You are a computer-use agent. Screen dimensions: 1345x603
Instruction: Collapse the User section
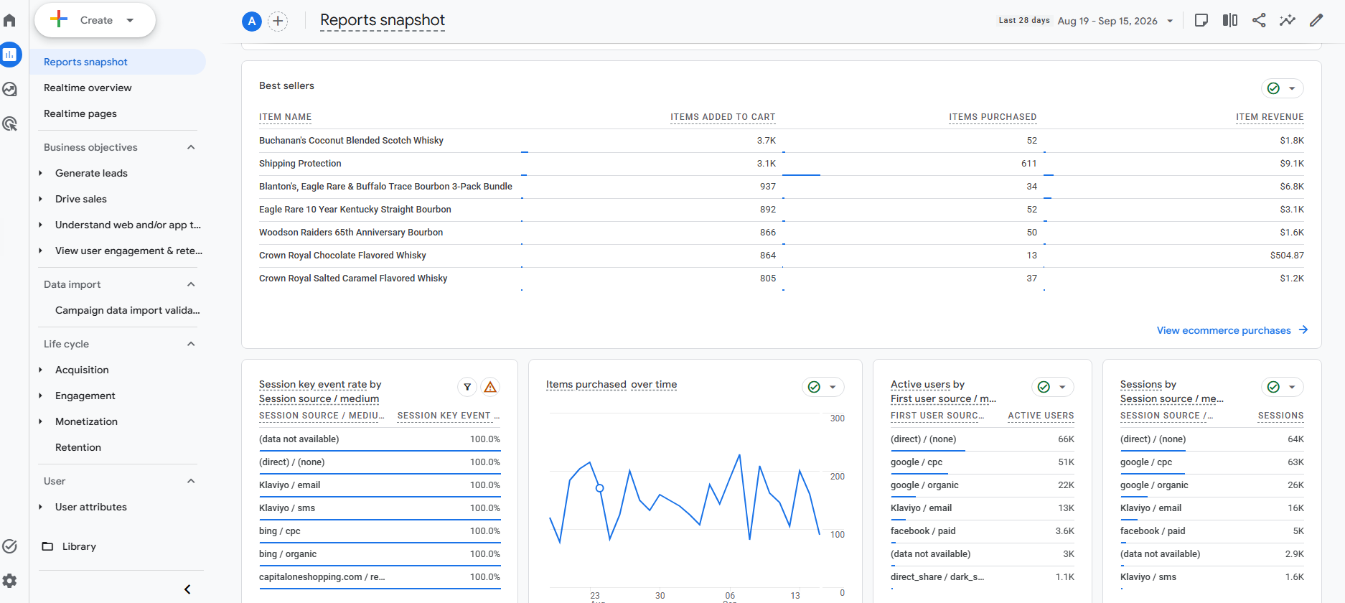click(191, 481)
